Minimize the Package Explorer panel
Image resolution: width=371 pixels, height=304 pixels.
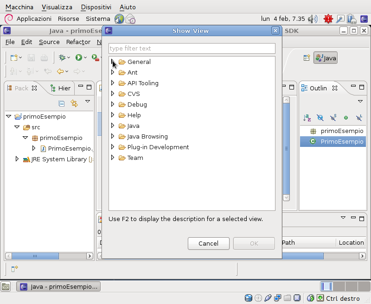coord(81,86)
